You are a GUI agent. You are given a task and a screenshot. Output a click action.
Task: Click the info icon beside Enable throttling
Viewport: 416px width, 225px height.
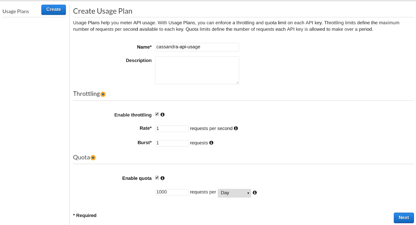[162, 115]
